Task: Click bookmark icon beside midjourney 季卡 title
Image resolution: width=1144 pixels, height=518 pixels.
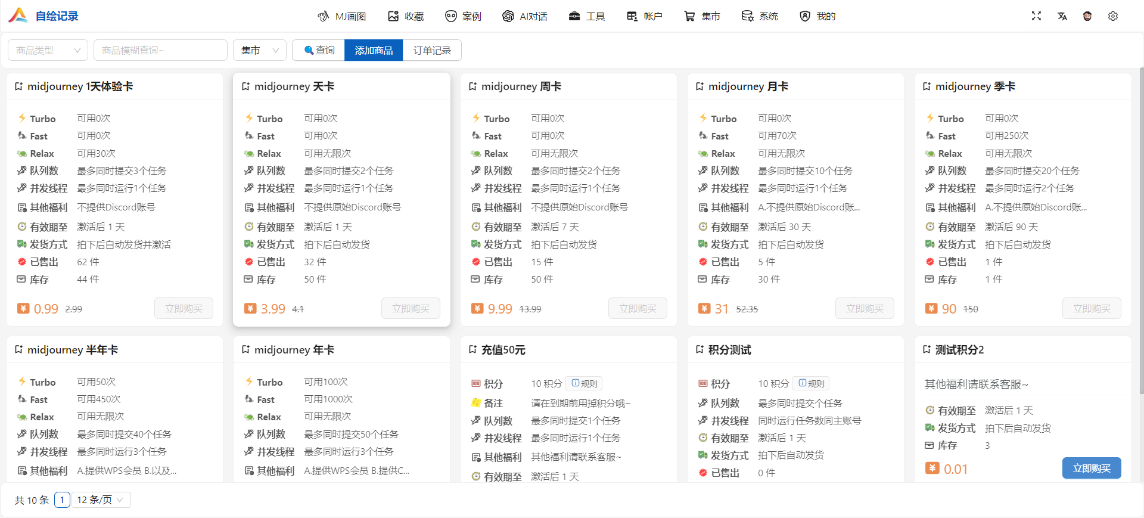Action: click(927, 86)
